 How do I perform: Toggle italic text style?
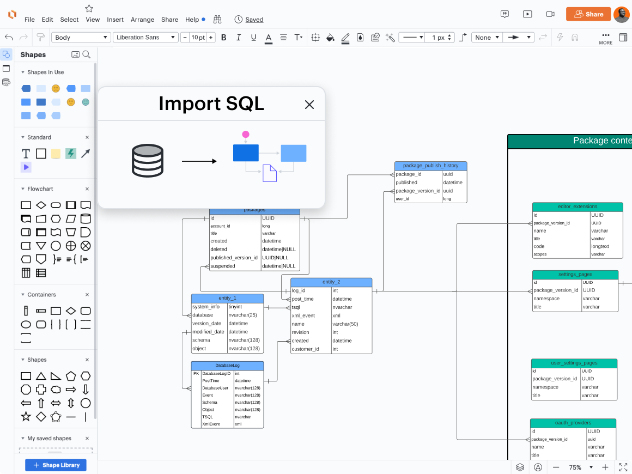point(238,37)
